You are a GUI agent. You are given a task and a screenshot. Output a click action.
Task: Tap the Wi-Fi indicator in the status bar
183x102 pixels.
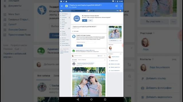point(113,1)
